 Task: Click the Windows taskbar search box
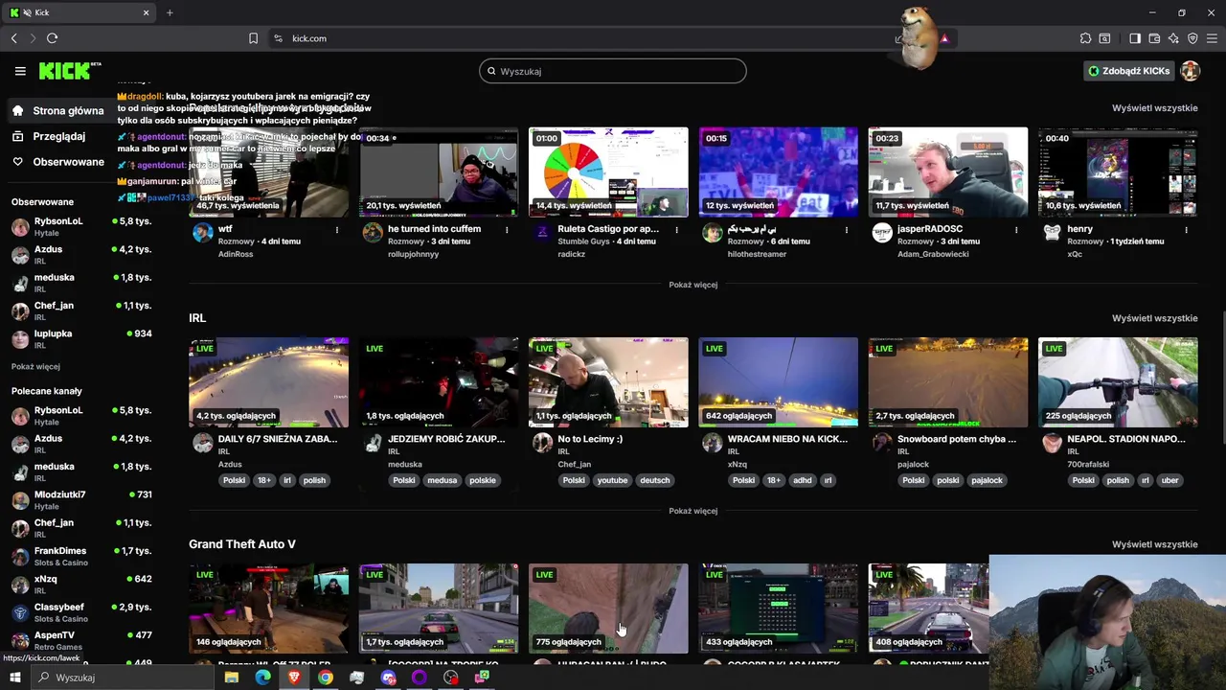click(125, 678)
